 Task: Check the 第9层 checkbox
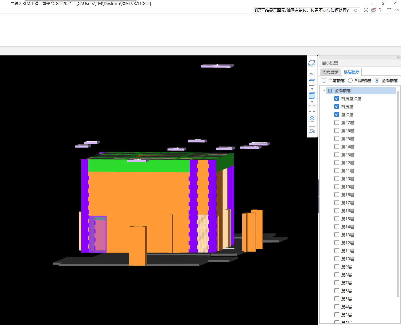[337, 267]
